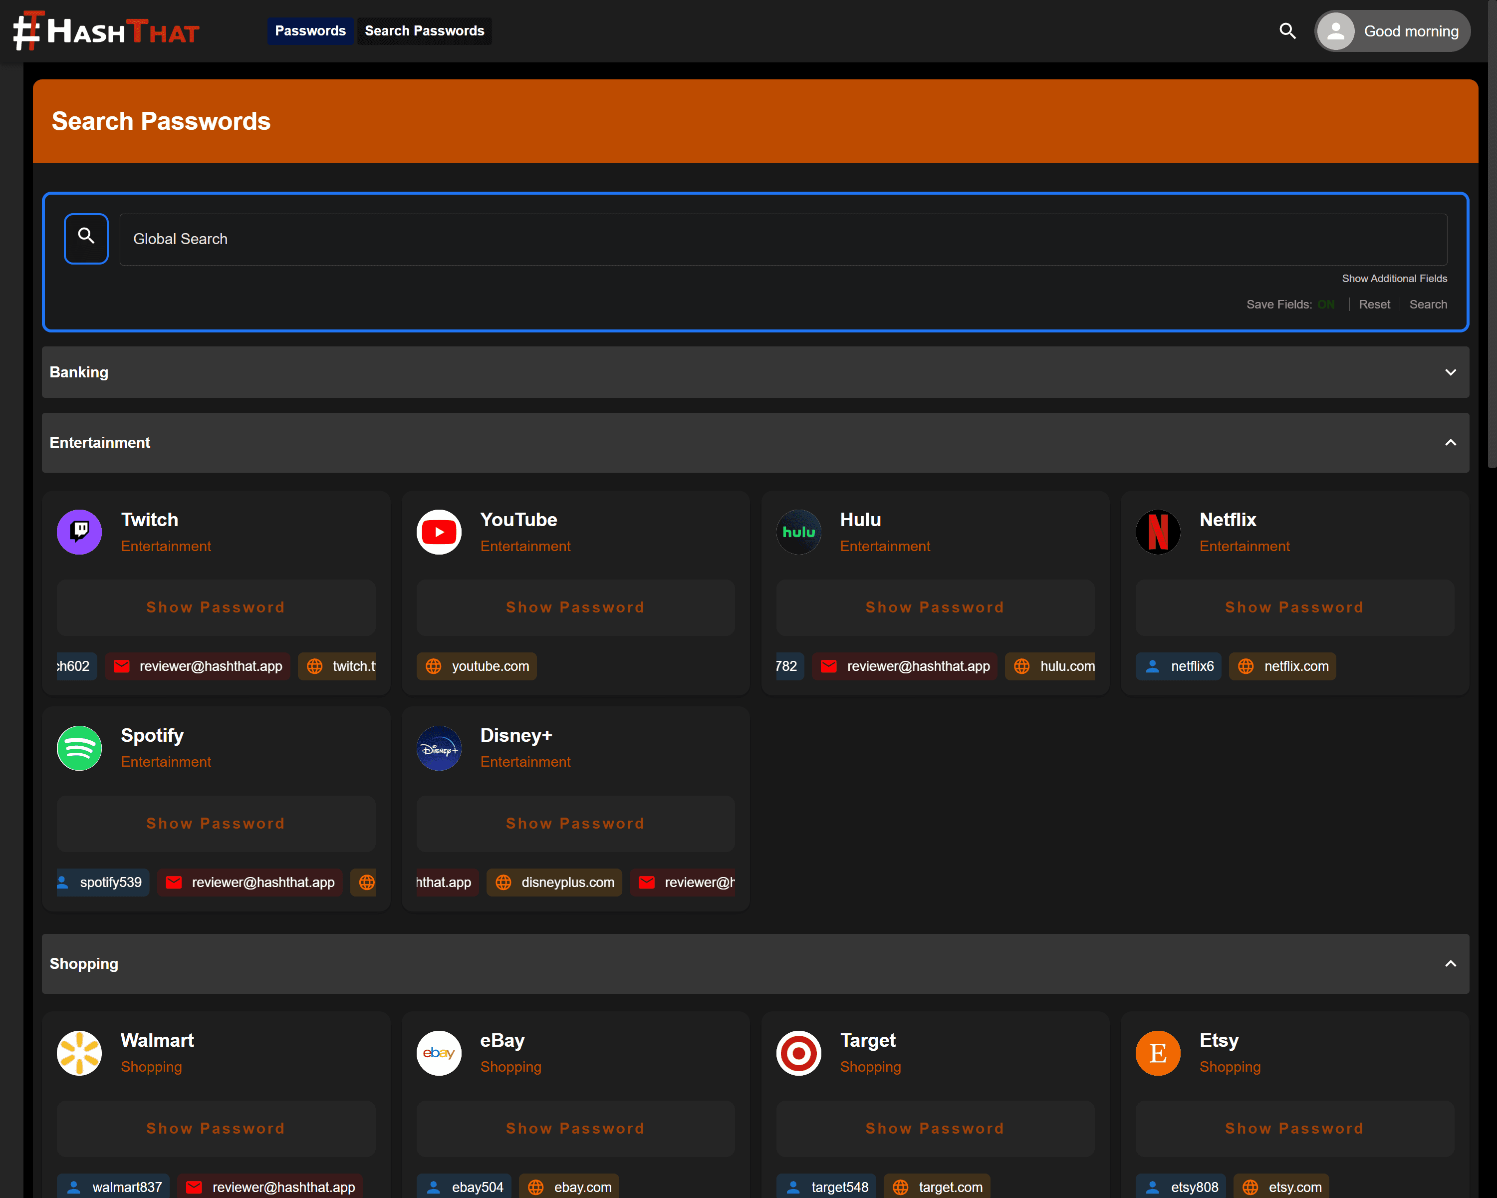Click the header search magnifier icon
1497x1198 pixels.
click(1287, 31)
